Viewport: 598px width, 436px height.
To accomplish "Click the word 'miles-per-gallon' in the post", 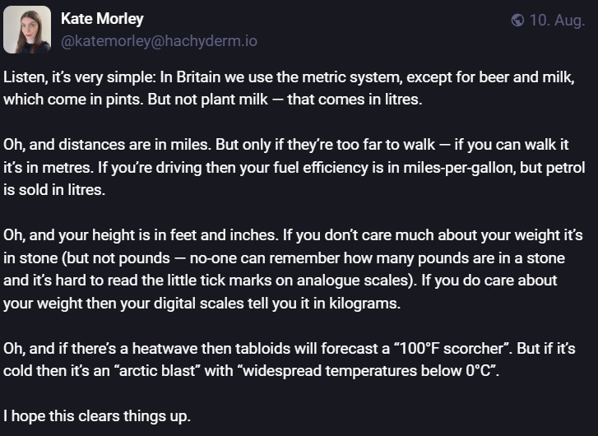I will pyautogui.click(x=458, y=168).
